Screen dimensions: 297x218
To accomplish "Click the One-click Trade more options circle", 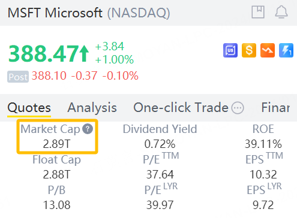I will pos(238,108).
